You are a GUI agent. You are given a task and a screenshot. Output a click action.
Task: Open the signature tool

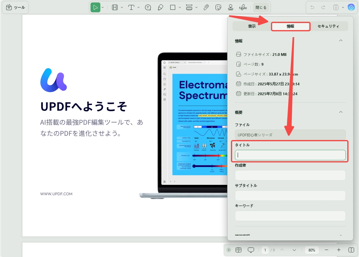243,8
